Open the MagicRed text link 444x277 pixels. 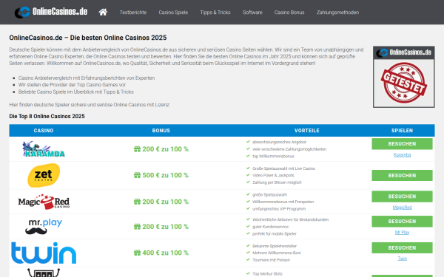pos(402,208)
